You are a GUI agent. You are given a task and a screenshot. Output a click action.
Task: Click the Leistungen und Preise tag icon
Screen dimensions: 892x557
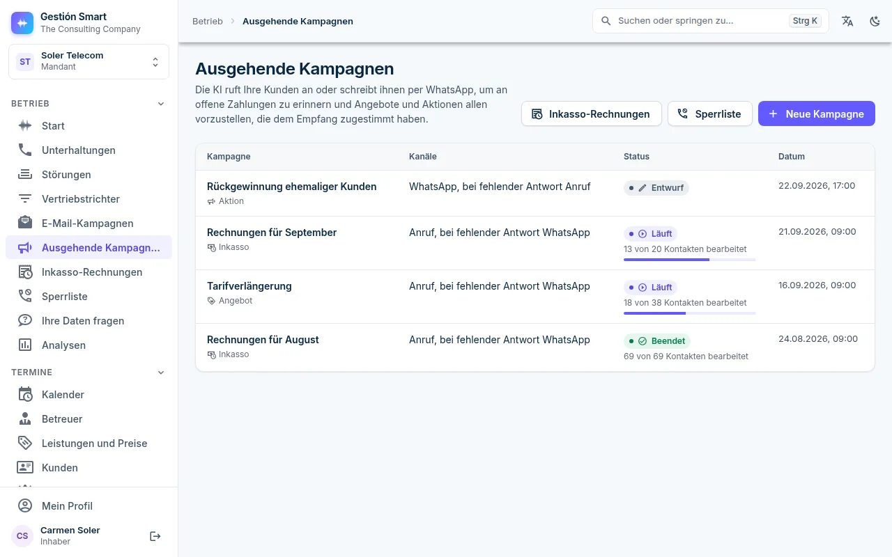pyautogui.click(x=25, y=444)
